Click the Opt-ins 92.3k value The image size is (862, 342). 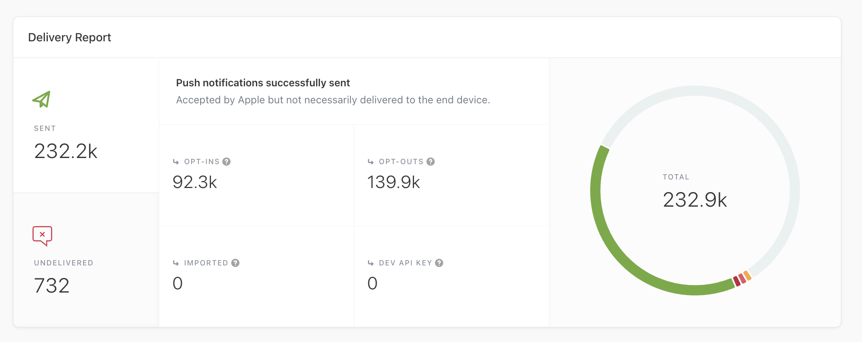click(x=195, y=182)
